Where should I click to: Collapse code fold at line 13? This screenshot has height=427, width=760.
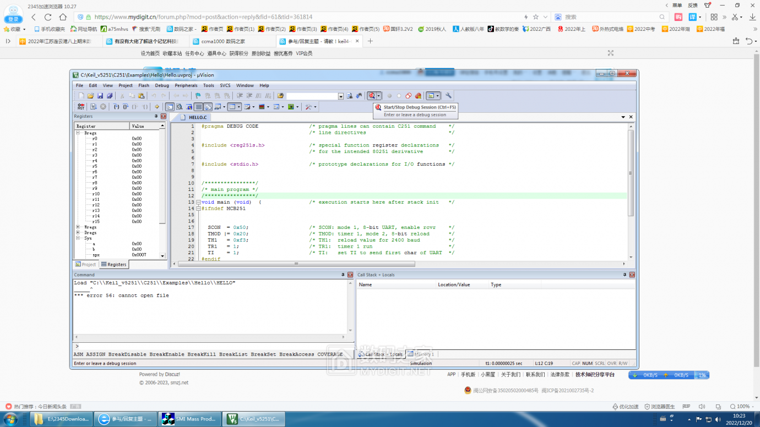click(198, 202)
